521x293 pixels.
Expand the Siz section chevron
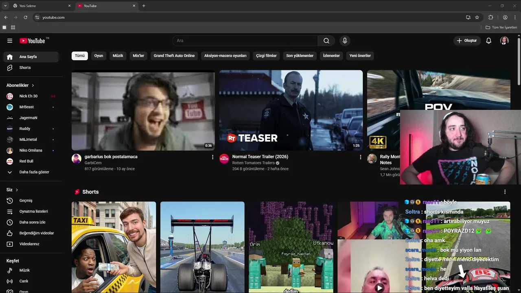tap(17, 190)
